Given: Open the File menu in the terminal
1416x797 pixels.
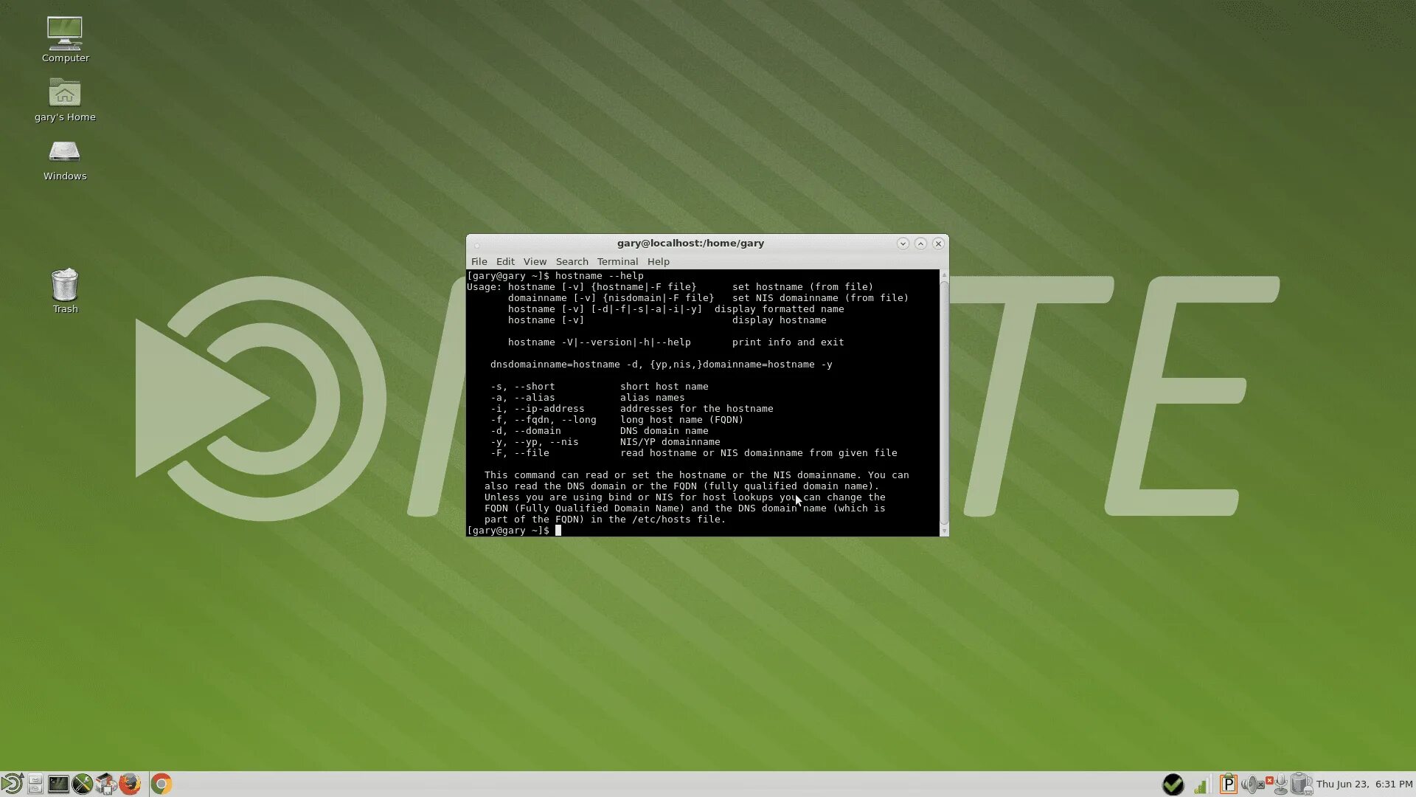Looking at the screenshot, I should (x=479, y=261).
